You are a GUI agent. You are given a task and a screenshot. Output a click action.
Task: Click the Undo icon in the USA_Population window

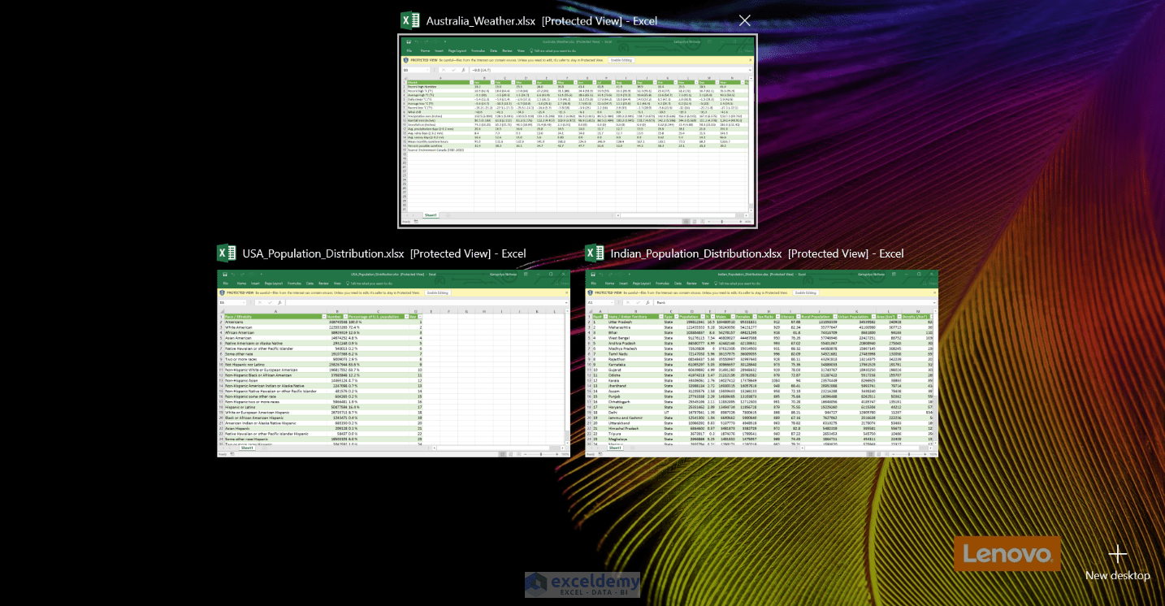233,273
